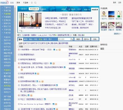Click the 注册 link at top right
The height and width of the screenshot is (110, 123).
[x=120, y=3]
